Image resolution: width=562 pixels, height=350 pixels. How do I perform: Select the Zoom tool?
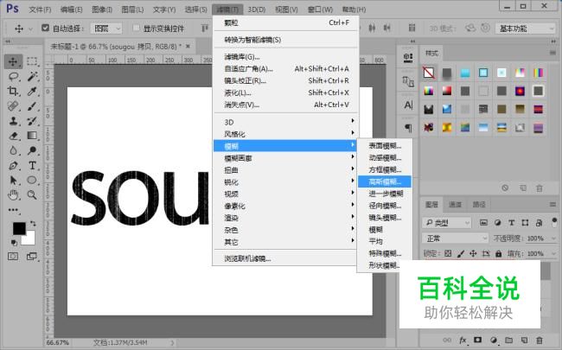pos(32,195)
